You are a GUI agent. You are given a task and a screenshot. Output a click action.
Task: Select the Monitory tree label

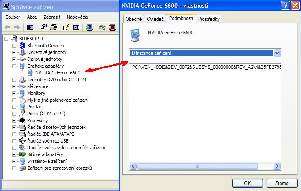(36, 93)
